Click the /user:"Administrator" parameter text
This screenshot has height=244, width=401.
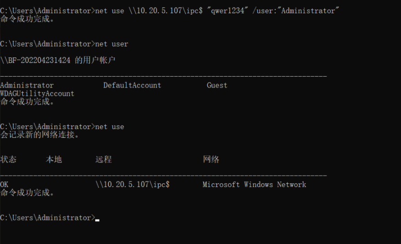tap(296, 11)
